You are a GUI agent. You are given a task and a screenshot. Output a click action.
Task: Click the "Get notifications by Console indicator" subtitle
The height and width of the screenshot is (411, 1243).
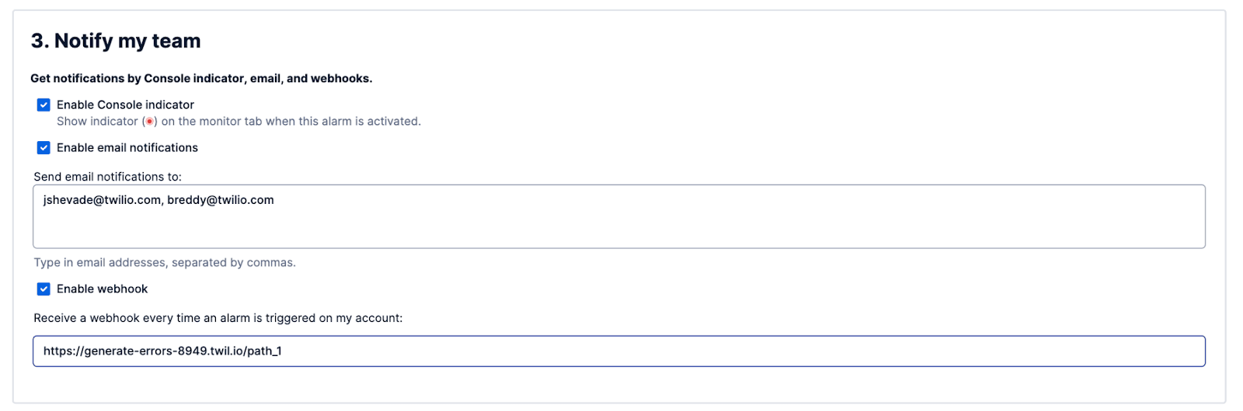(x=201, y=78)
